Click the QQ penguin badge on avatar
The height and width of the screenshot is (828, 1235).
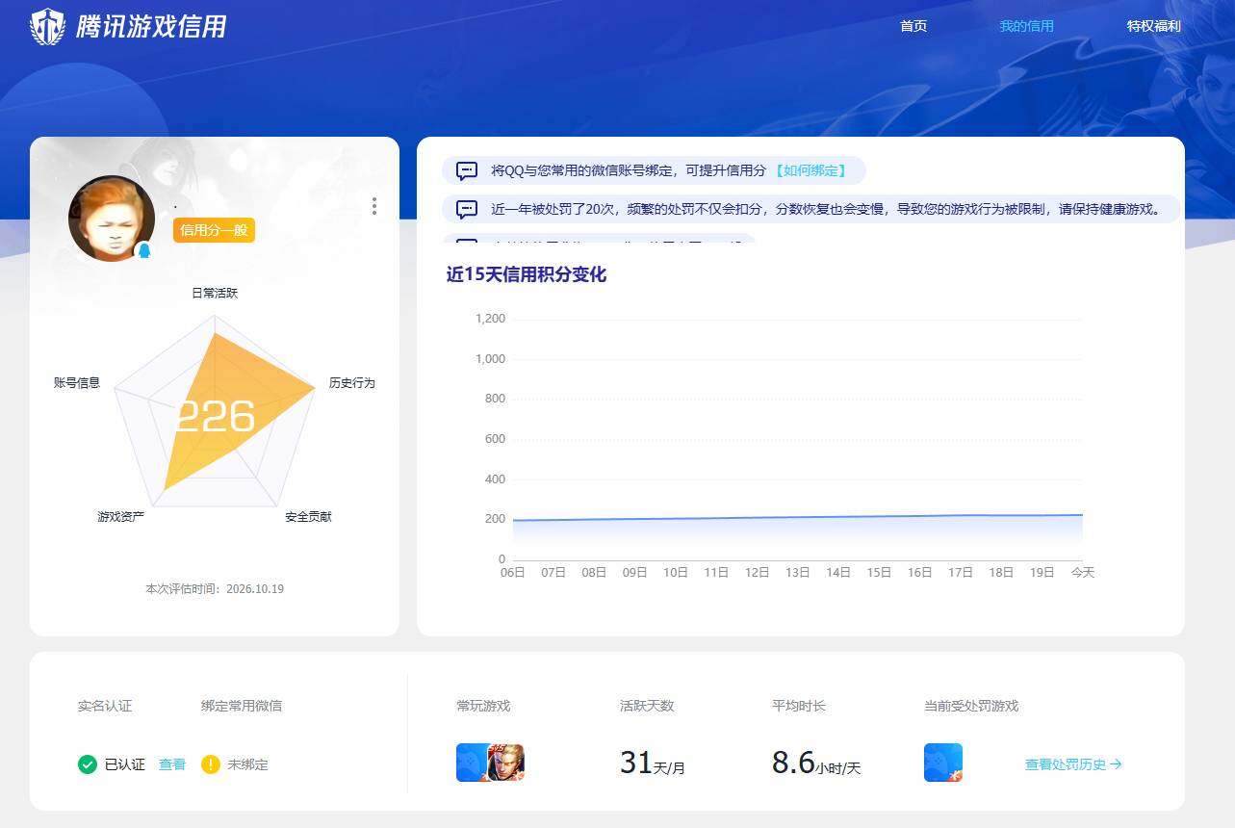click(x=144, y=250)
